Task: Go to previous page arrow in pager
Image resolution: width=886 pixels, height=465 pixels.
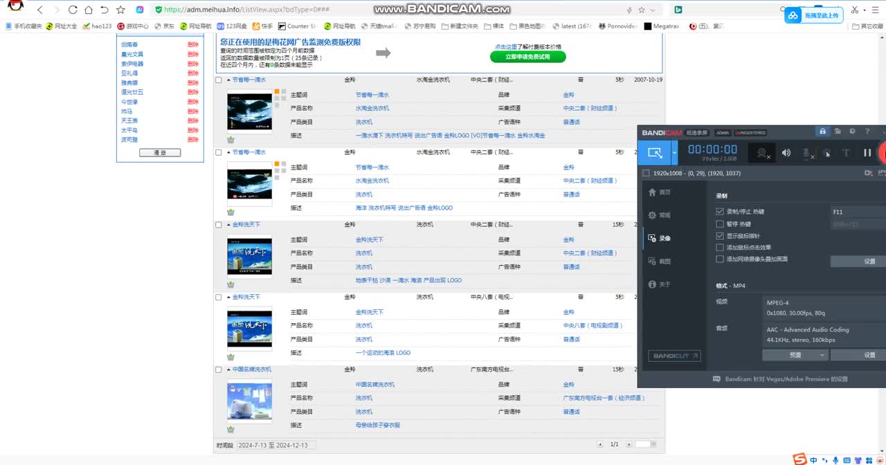Action: tap(600, 444)
